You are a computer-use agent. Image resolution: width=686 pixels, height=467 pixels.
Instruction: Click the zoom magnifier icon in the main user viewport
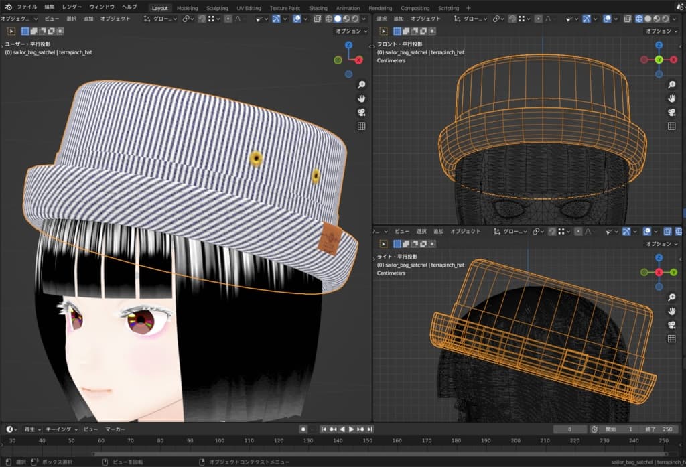click(361, 85)
